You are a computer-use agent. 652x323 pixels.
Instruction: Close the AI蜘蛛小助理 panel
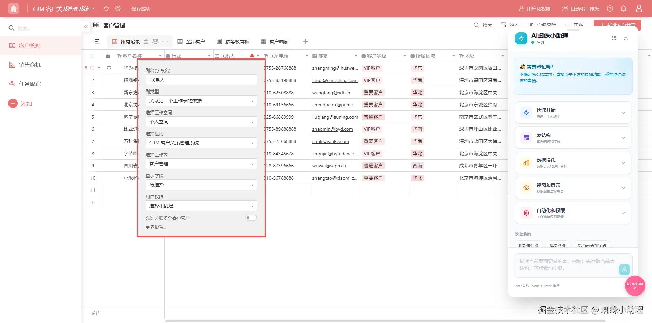point(626,38)
